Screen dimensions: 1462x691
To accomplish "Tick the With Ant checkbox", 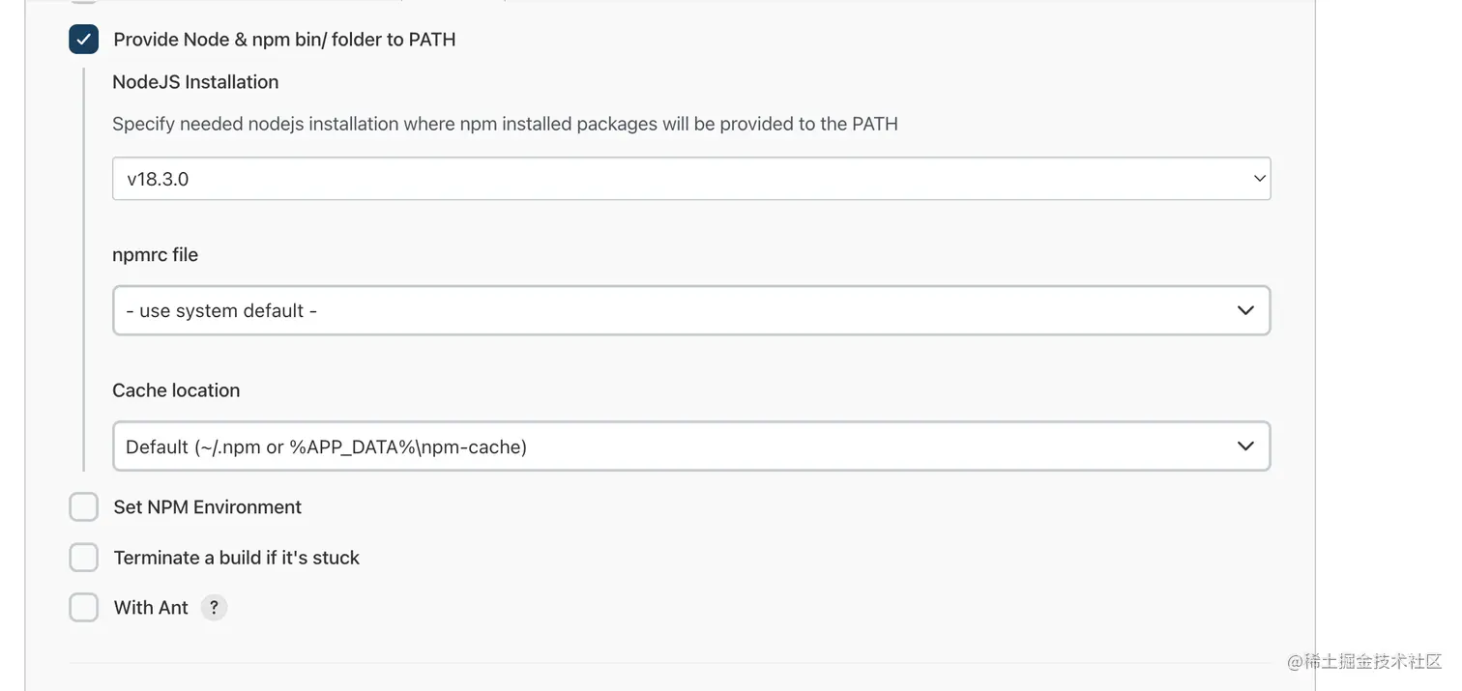I will (x=84, y=608).
